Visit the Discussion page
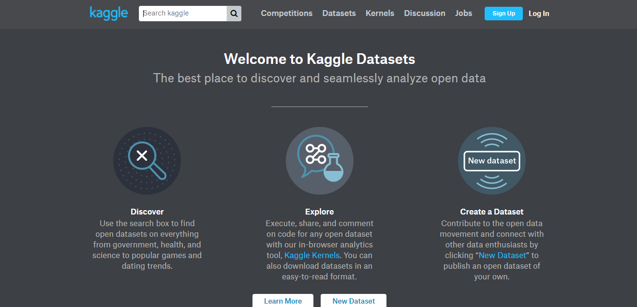 [x=425, y=14]
